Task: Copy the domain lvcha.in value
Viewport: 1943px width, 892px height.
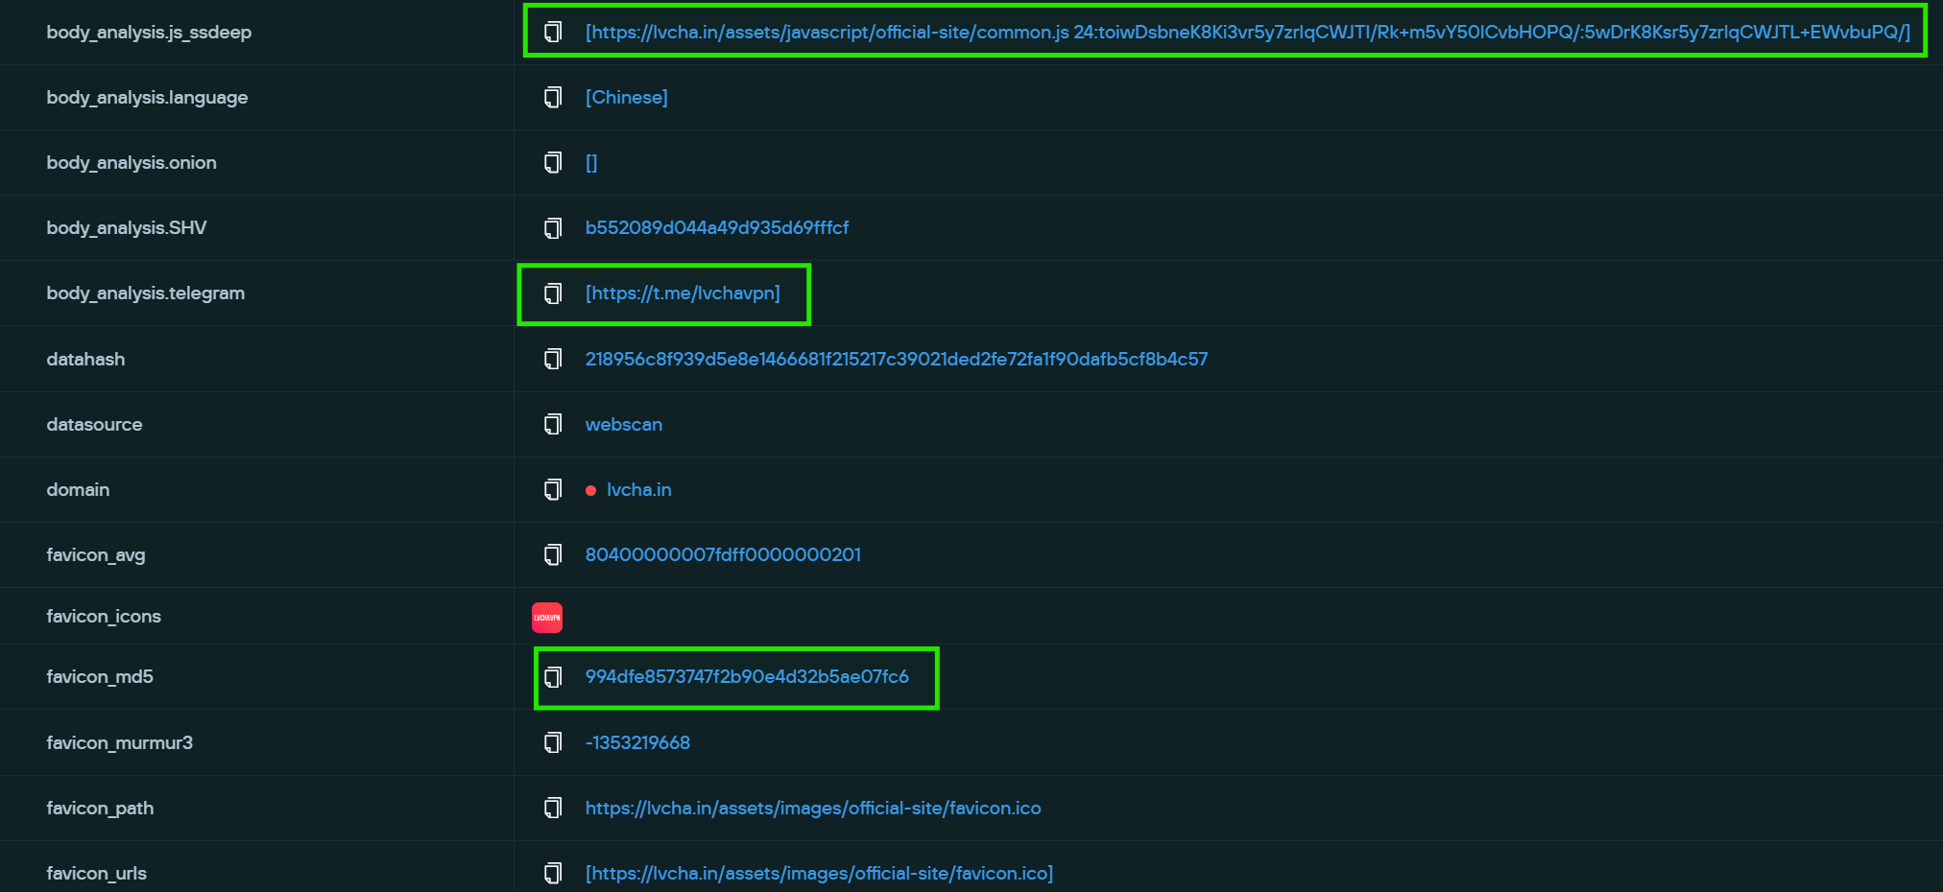Action: 551,489
